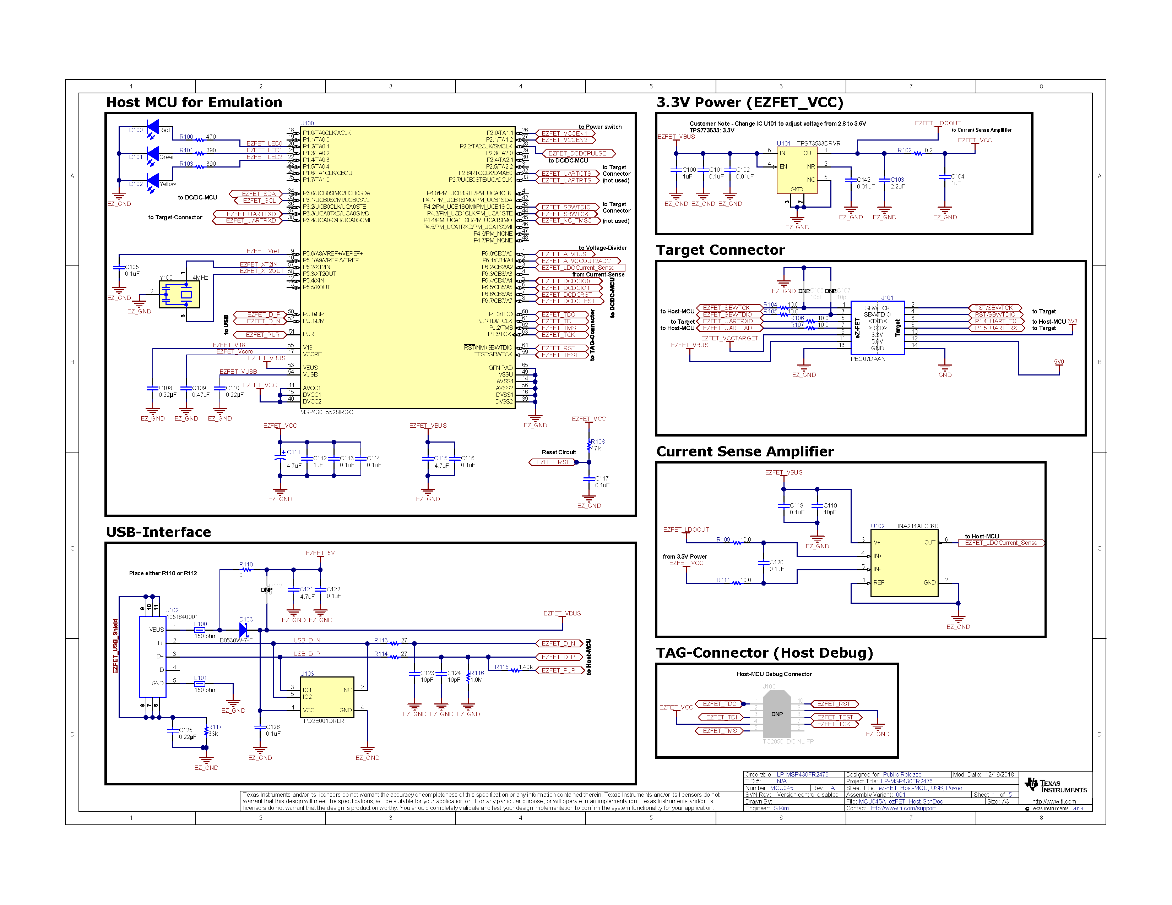The image size is (1172, 905).
Task: Select the MSP430F5528IRGCT MCU symbol U100
Action: (x=408, y=268)
